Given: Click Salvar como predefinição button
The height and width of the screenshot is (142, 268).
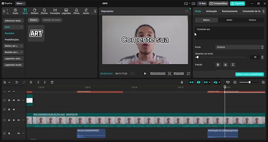Looking at the screenshot, I should pos(249,74).
